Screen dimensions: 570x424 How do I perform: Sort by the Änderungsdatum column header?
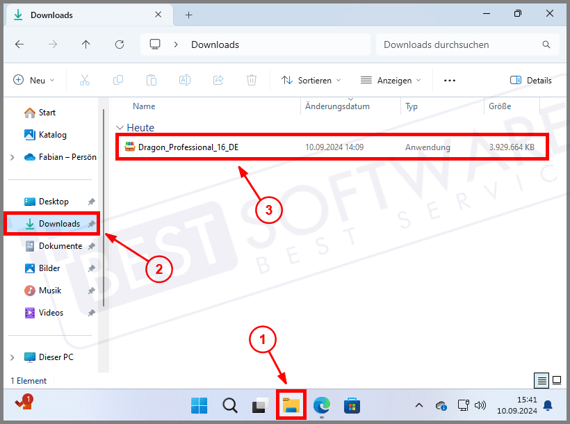point(348,106)
